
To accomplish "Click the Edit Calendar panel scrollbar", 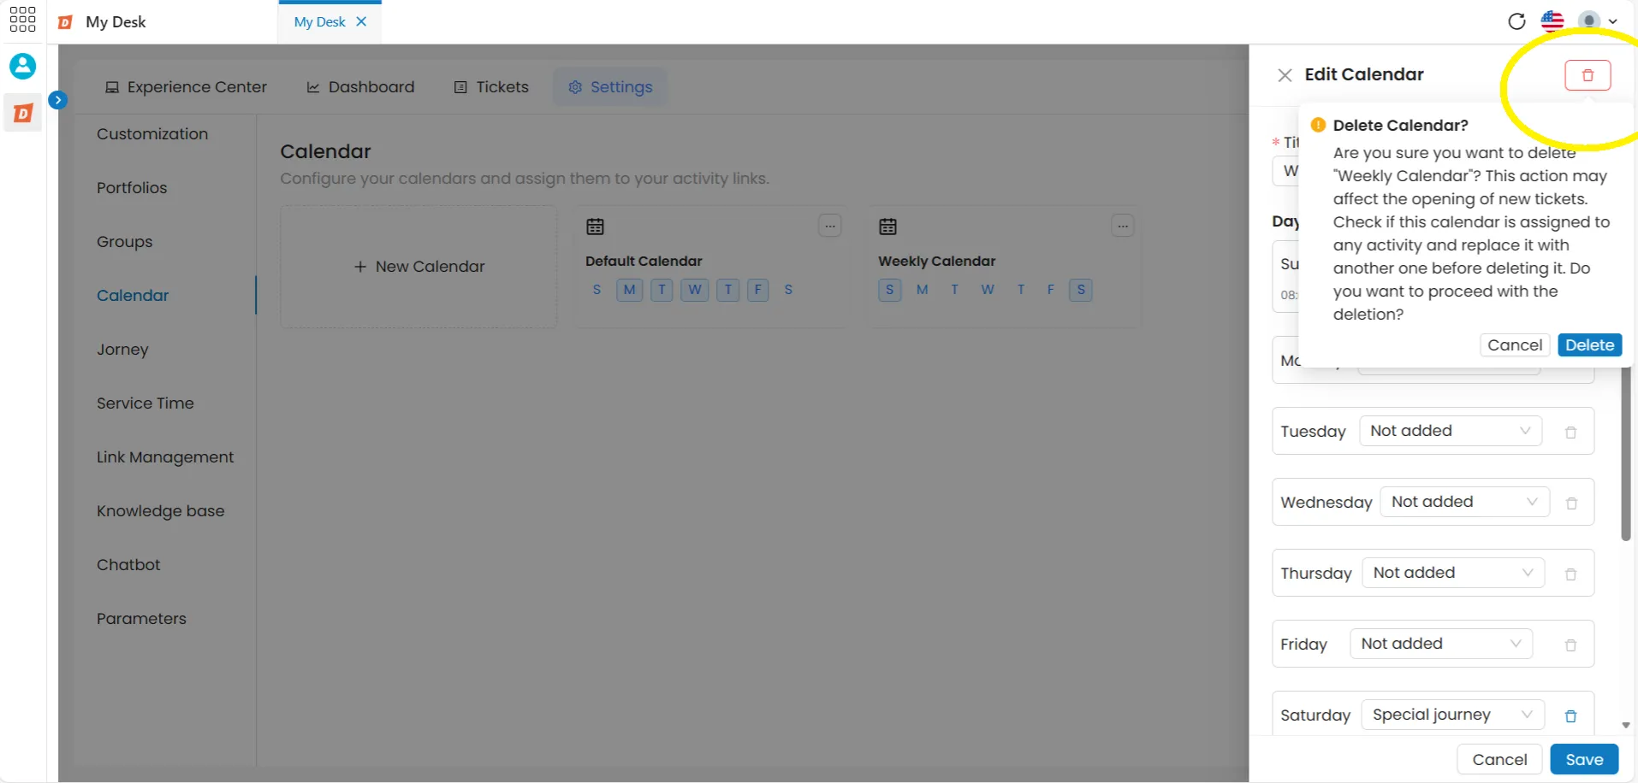I will 1626,453.
